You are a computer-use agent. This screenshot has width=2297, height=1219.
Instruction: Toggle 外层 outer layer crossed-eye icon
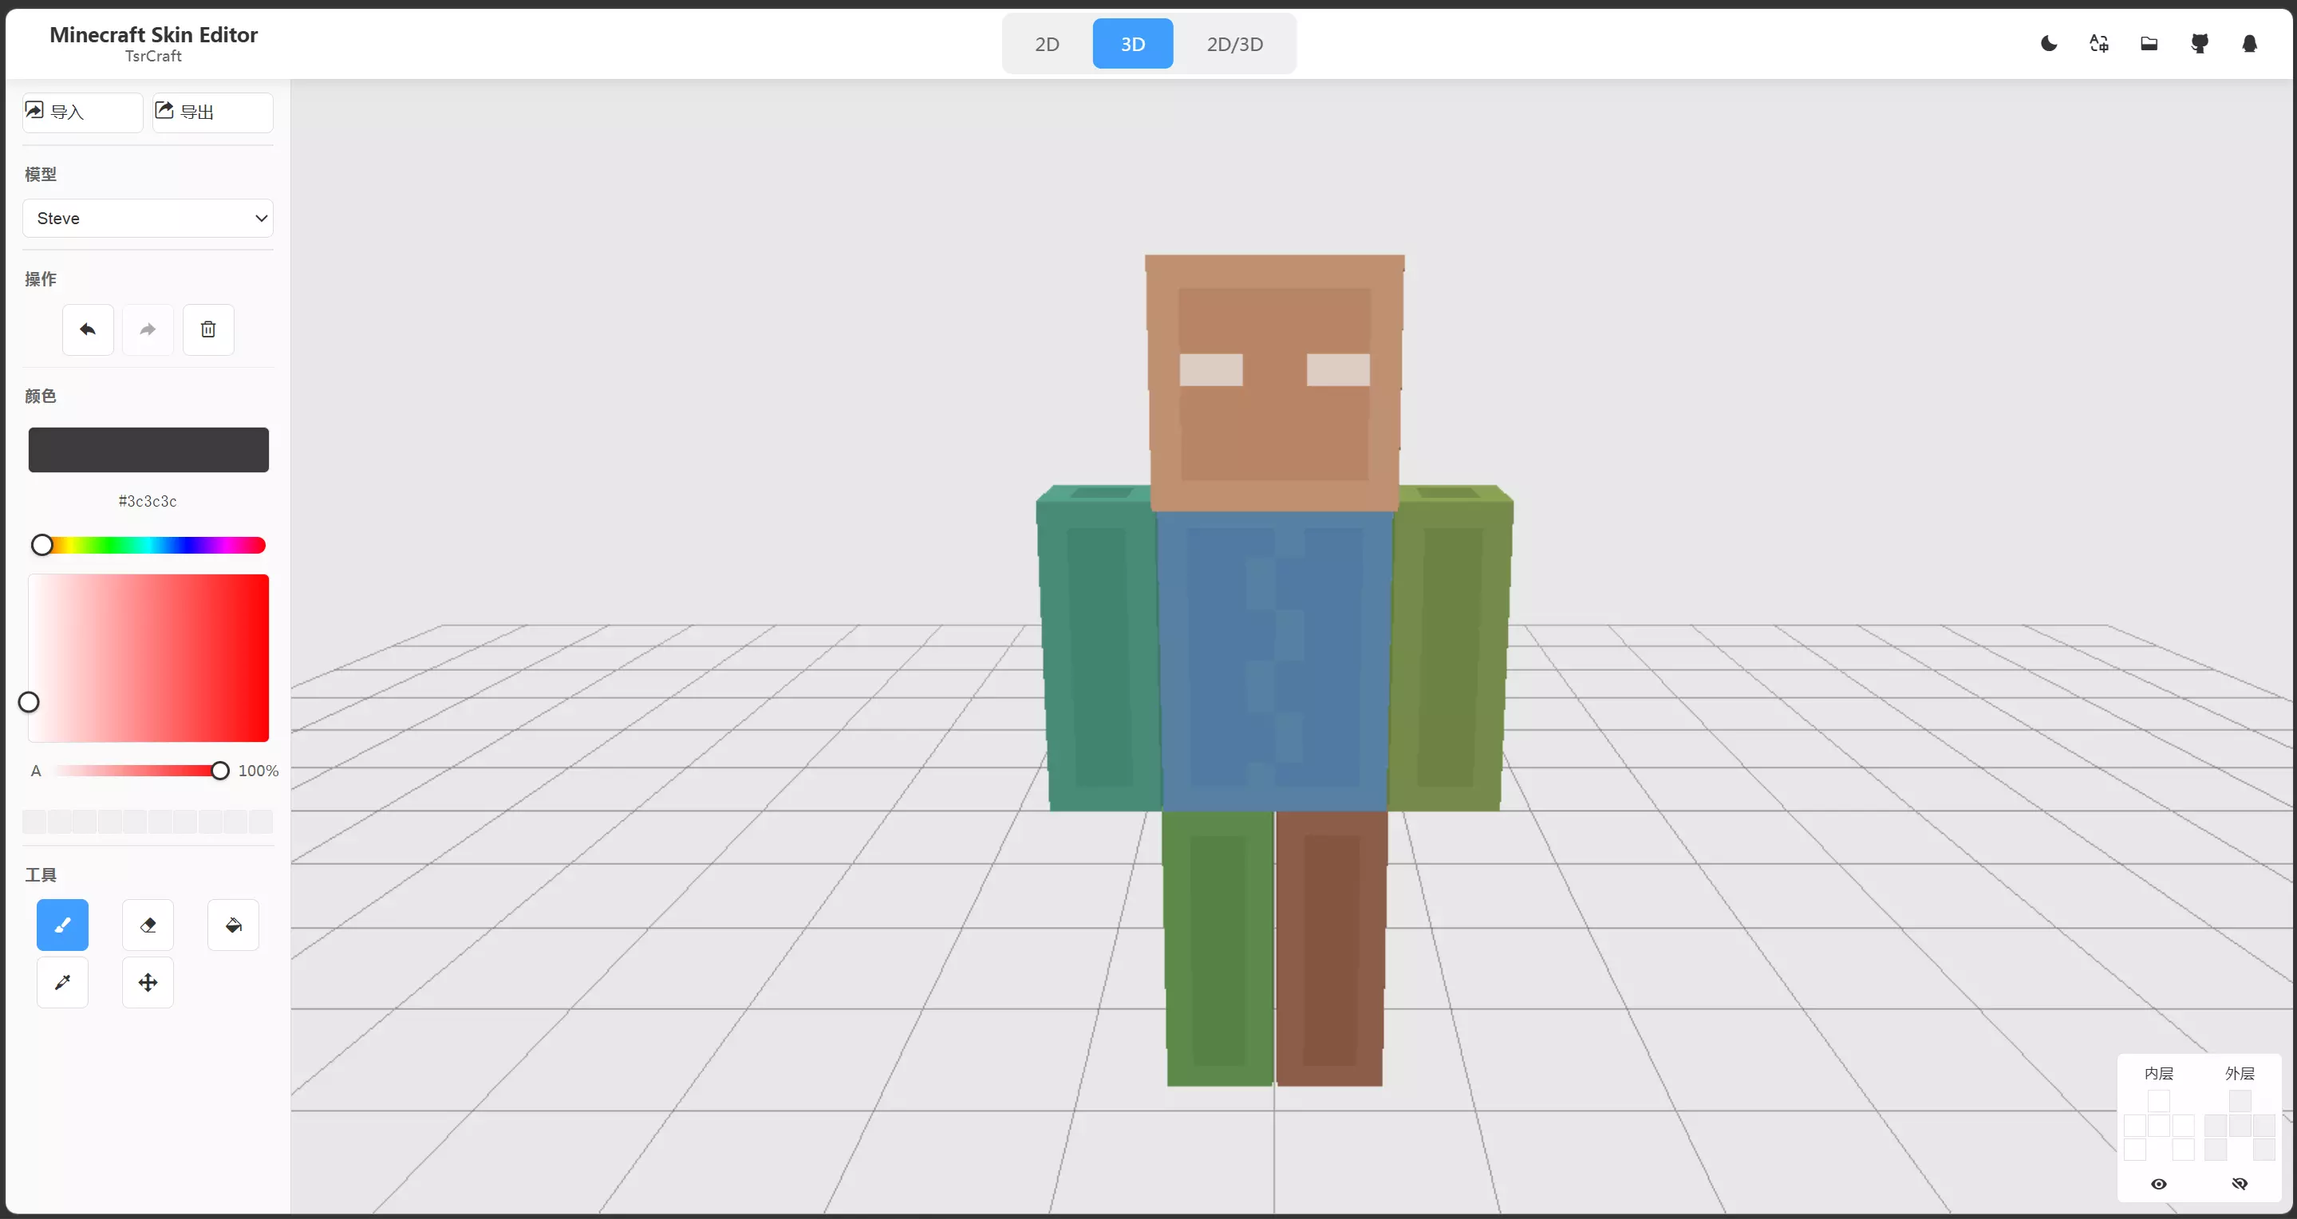click(2240, 1183)
